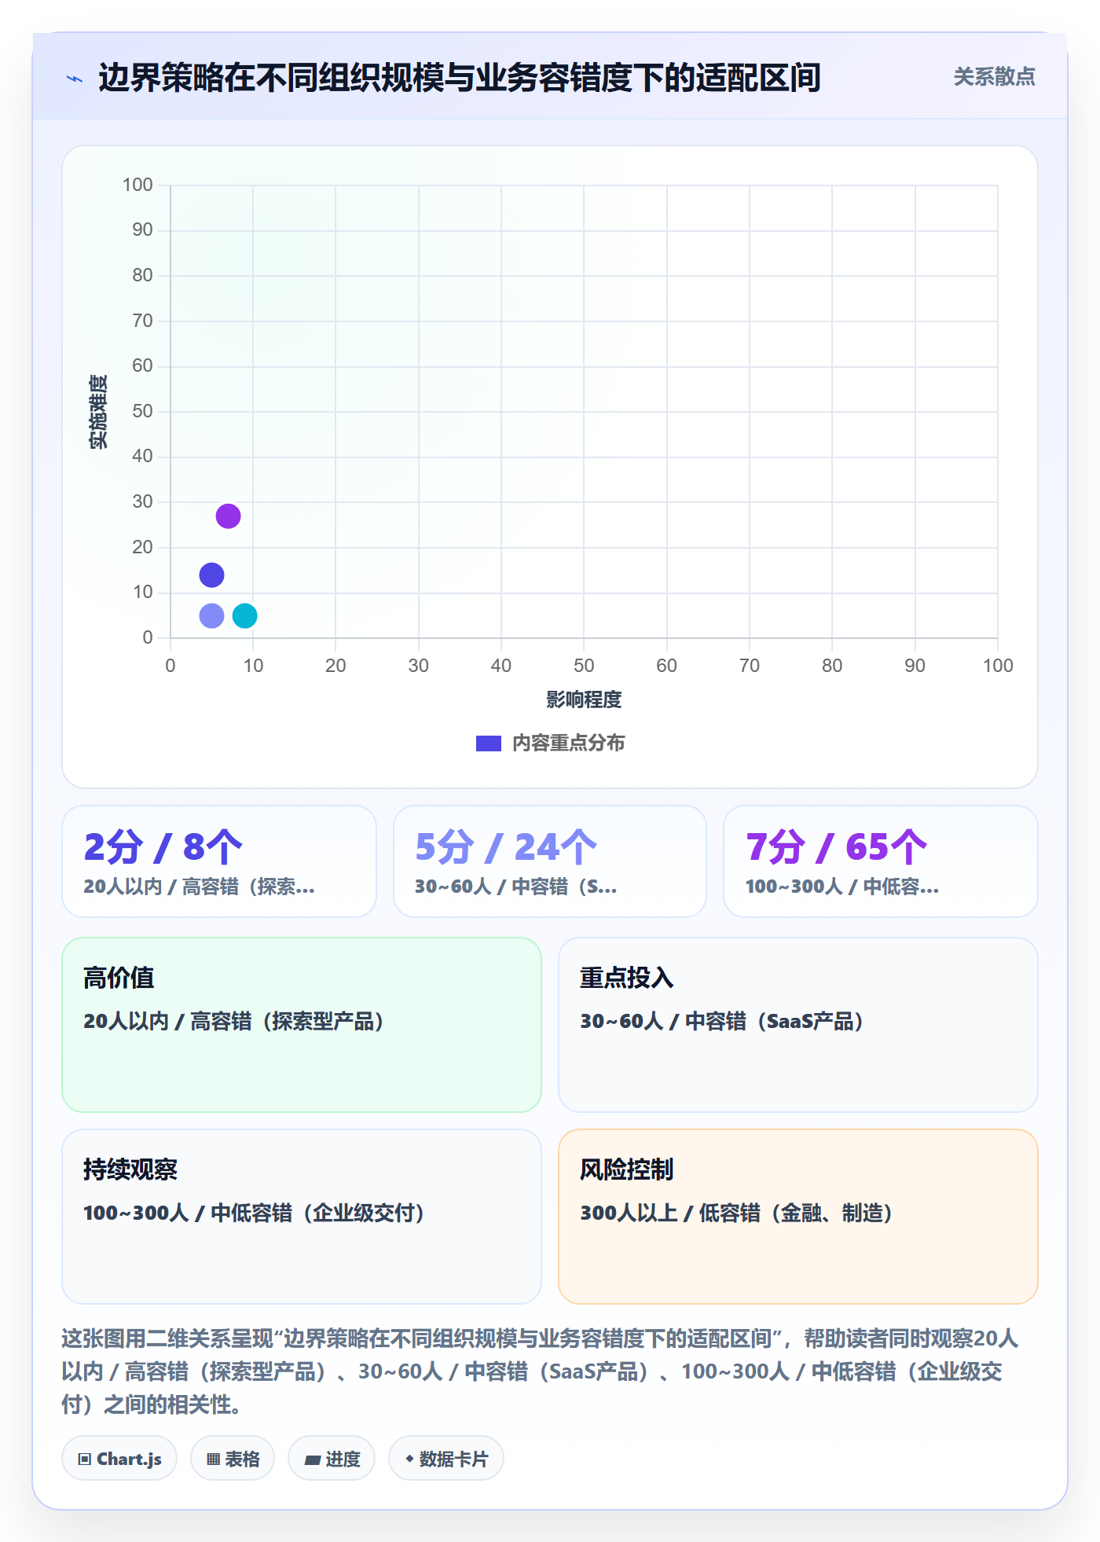This screenshot has width=1100, height=1542.
Task: Click the lightning bolt icon beside the title
Action: point(75,79)
